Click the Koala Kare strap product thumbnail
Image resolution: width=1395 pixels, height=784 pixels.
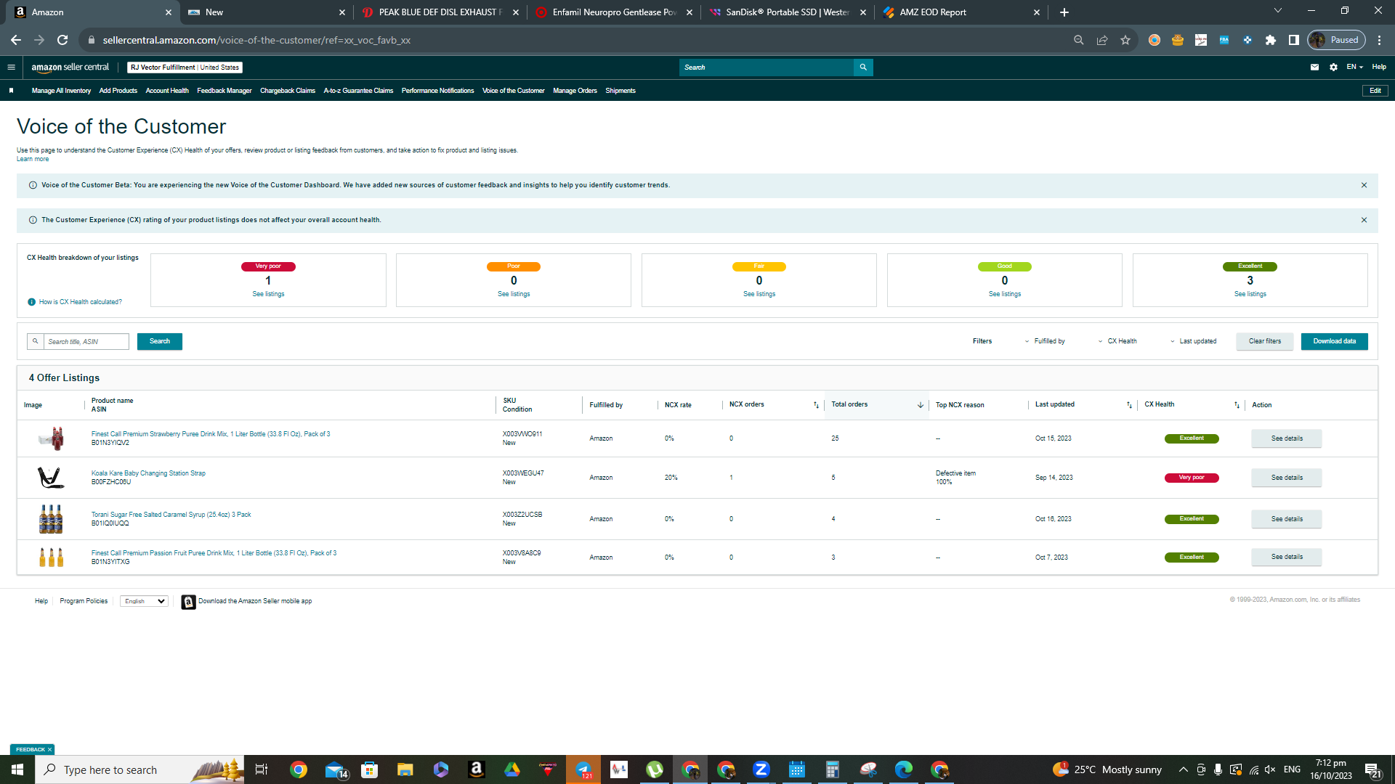[x=51, y=478]
